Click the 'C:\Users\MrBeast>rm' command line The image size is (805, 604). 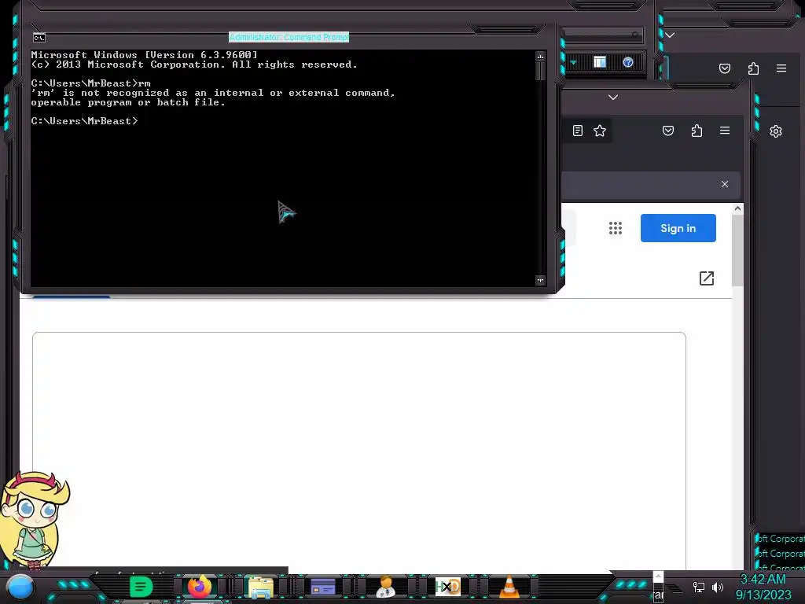click(x=91, y=83)
